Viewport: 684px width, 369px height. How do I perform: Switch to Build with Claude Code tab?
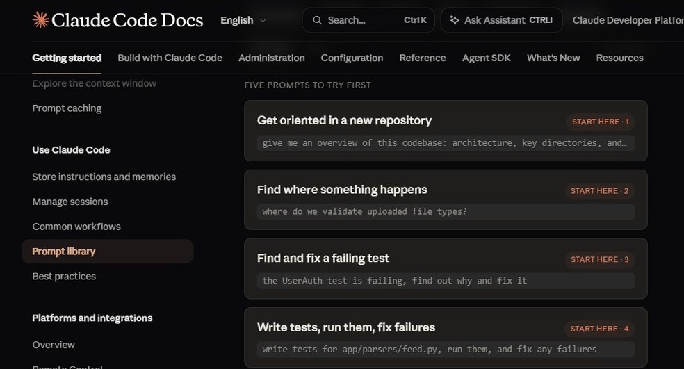(x=170, y=58)
